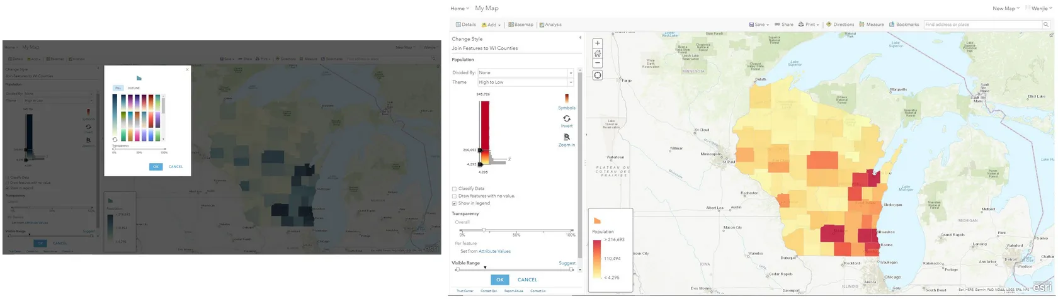Click the Attribute Values link
The width and height of the screenshot is (1058, 299).
coord(494,251)
